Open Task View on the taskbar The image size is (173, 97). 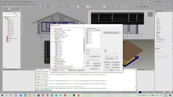[x=11, y=95]
